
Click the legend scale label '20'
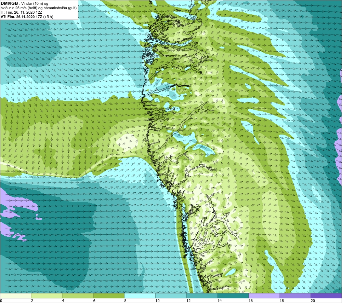click(x=313, y=301)
